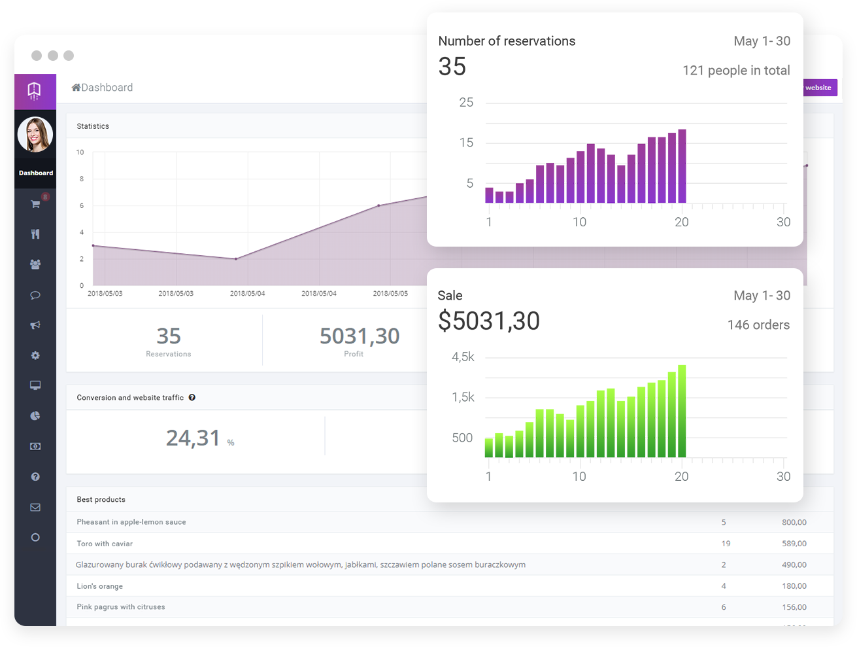This screenshot has width=857, height=647.
Task: Select Pink pagrus with citruses row
Action: coord(450,607)
